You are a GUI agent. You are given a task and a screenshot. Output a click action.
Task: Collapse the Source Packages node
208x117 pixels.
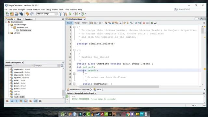[9, 25]
